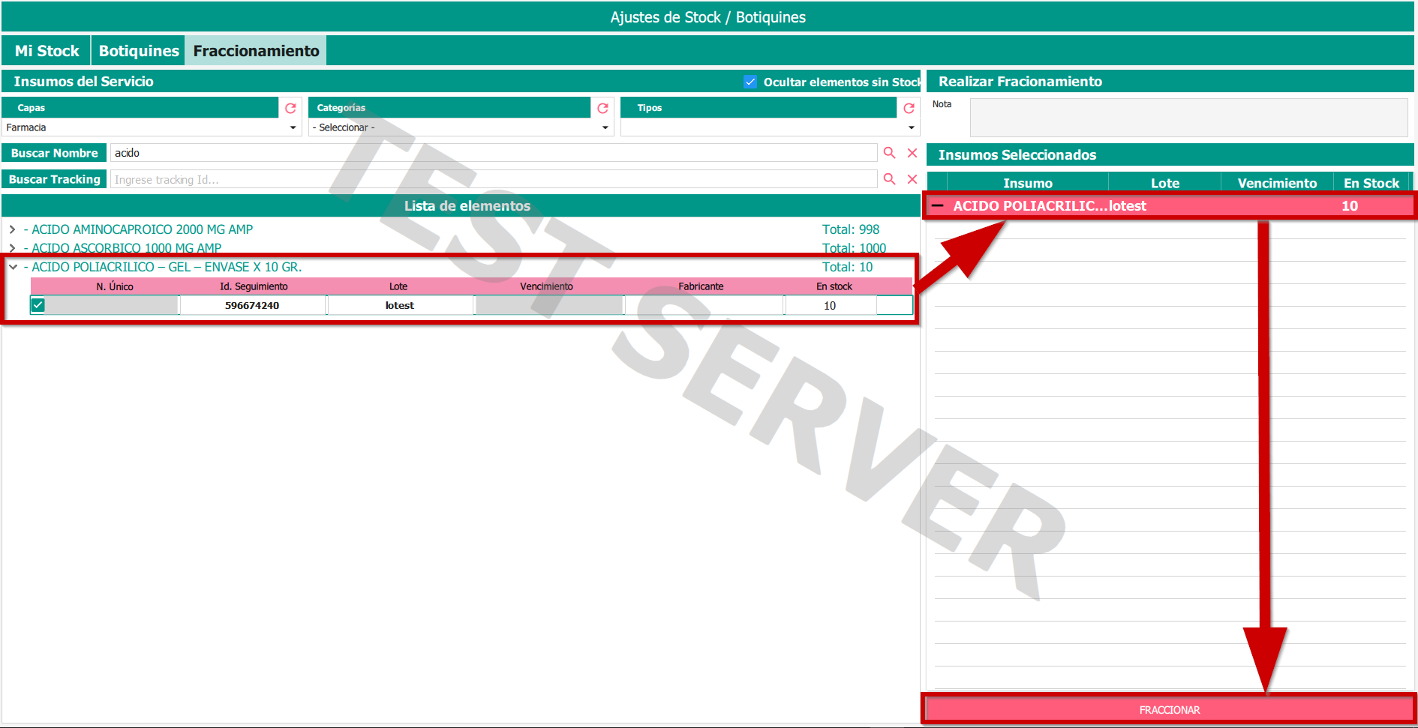Uncheck the lotest batch row checkbox

38,305
